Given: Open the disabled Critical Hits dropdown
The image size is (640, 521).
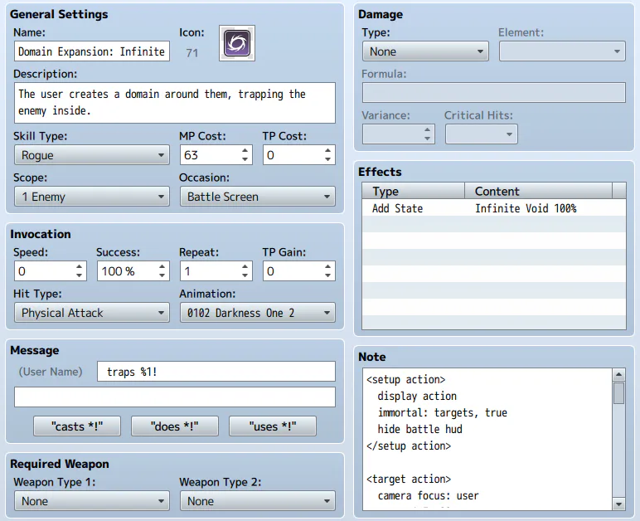Looking at the screenshot, I should point(482,134).
